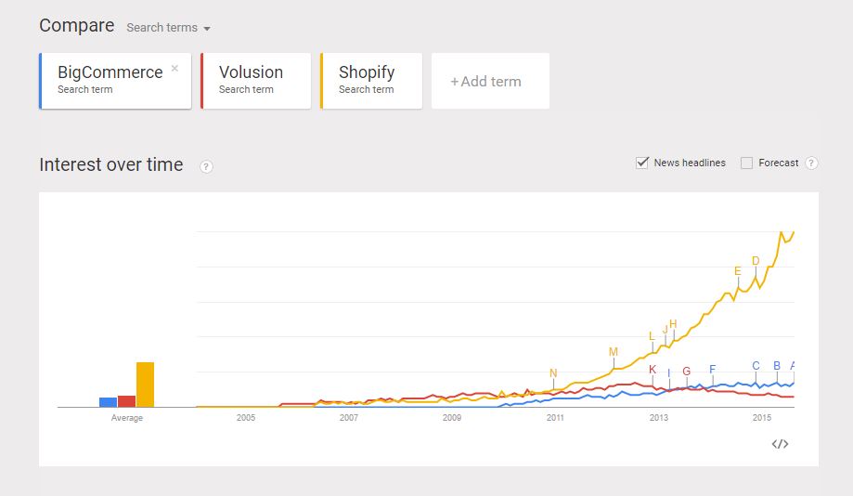Open help icon next to Interest over time
The image size is (853, 496).
click(x=206, y=166)
